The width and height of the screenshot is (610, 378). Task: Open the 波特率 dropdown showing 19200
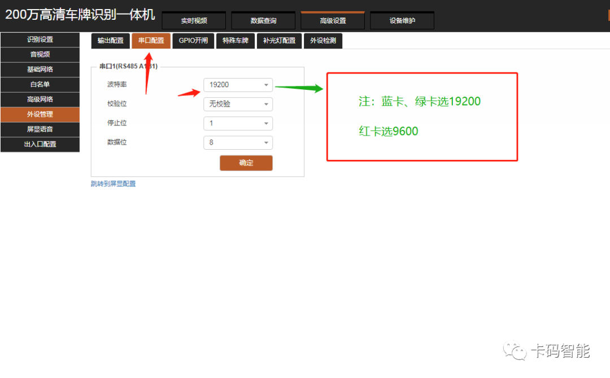(x=238, y=85)
